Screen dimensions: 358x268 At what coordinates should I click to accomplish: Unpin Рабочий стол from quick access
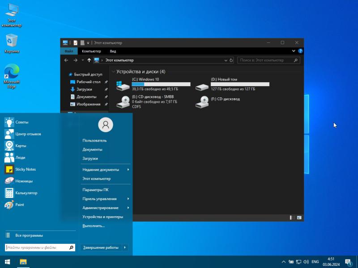point(106,82)
